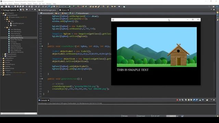219x123 pixels.
Task: Open Package Explorer view menu icon
Action: (30, 10)
